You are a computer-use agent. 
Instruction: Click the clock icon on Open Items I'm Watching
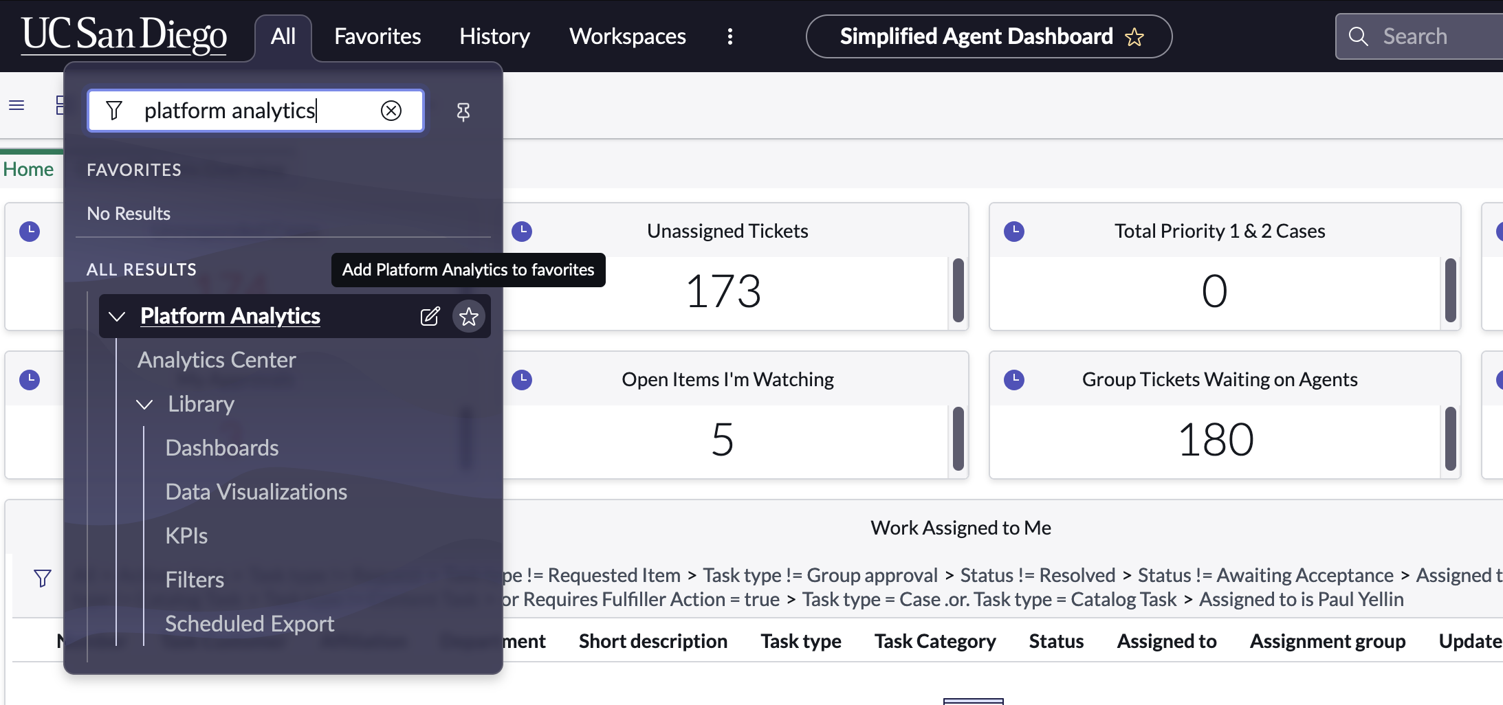click(522, 380)
